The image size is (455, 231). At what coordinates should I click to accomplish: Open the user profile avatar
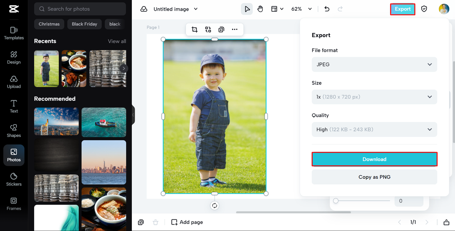click(444, 9)
